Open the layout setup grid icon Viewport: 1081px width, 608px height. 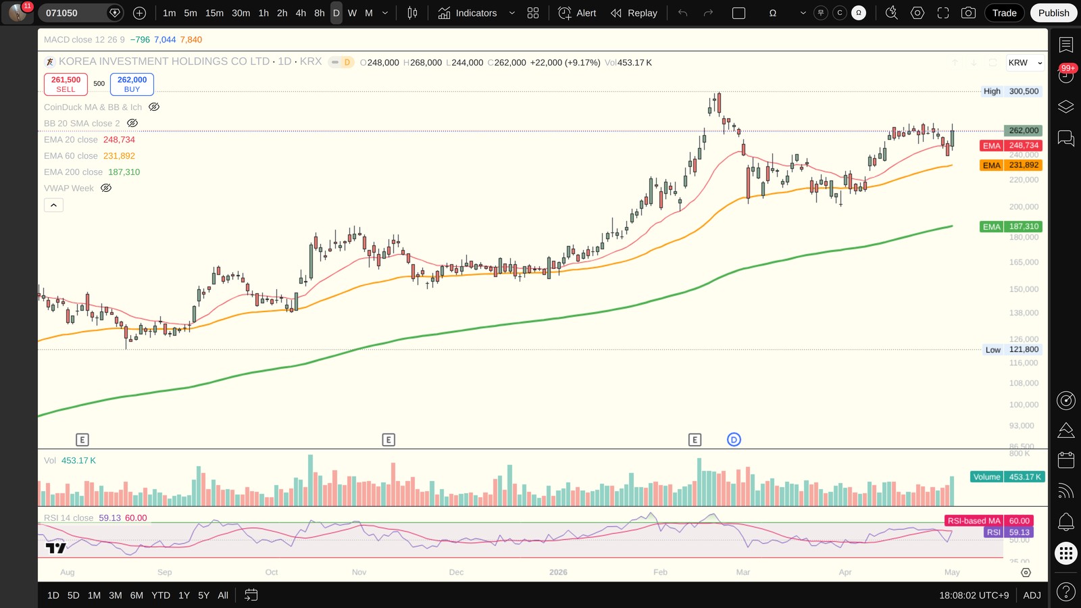pos(533,13)
